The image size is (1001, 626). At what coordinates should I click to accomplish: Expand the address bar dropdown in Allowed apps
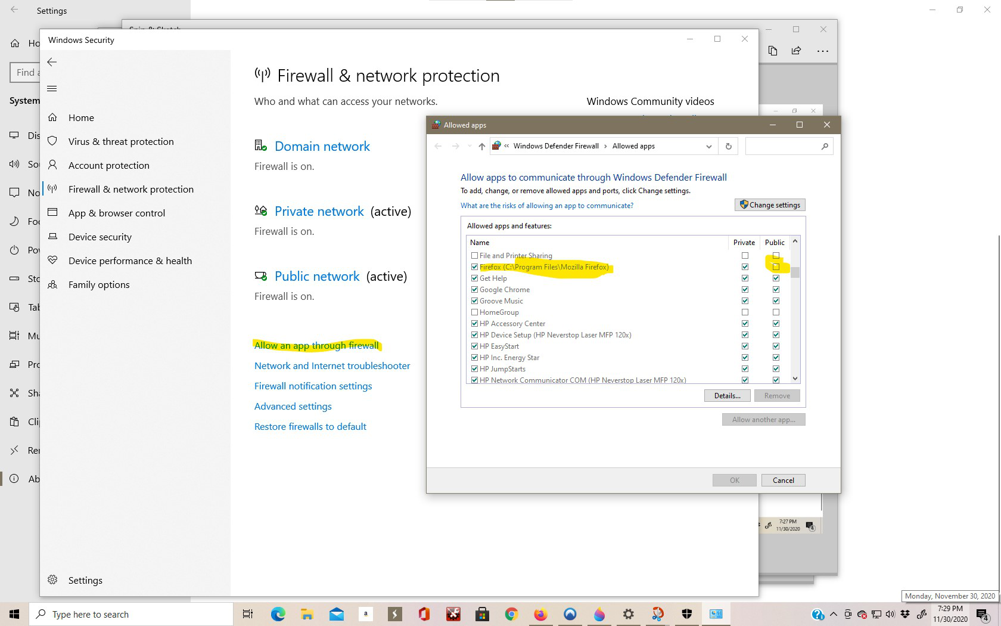[708, 147]
